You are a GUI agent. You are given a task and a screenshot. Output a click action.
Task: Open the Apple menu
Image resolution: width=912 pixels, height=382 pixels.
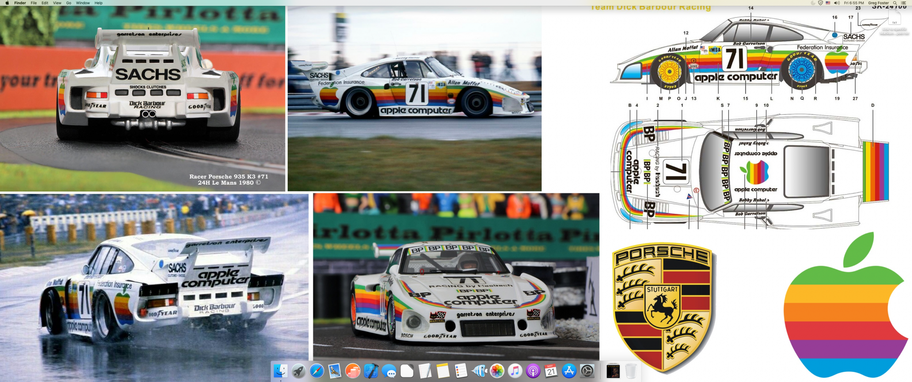tap(7, 3)
